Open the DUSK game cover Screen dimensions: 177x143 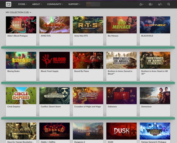[122, 131]
